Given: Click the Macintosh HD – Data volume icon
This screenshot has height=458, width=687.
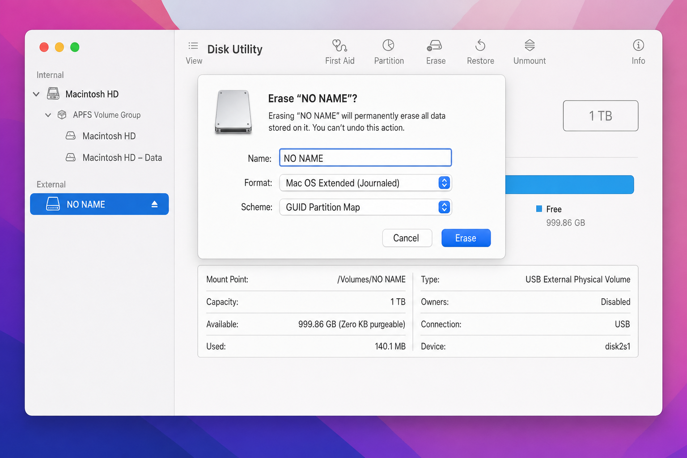Looking at the screenshot, I should click(x=71, y=157).
